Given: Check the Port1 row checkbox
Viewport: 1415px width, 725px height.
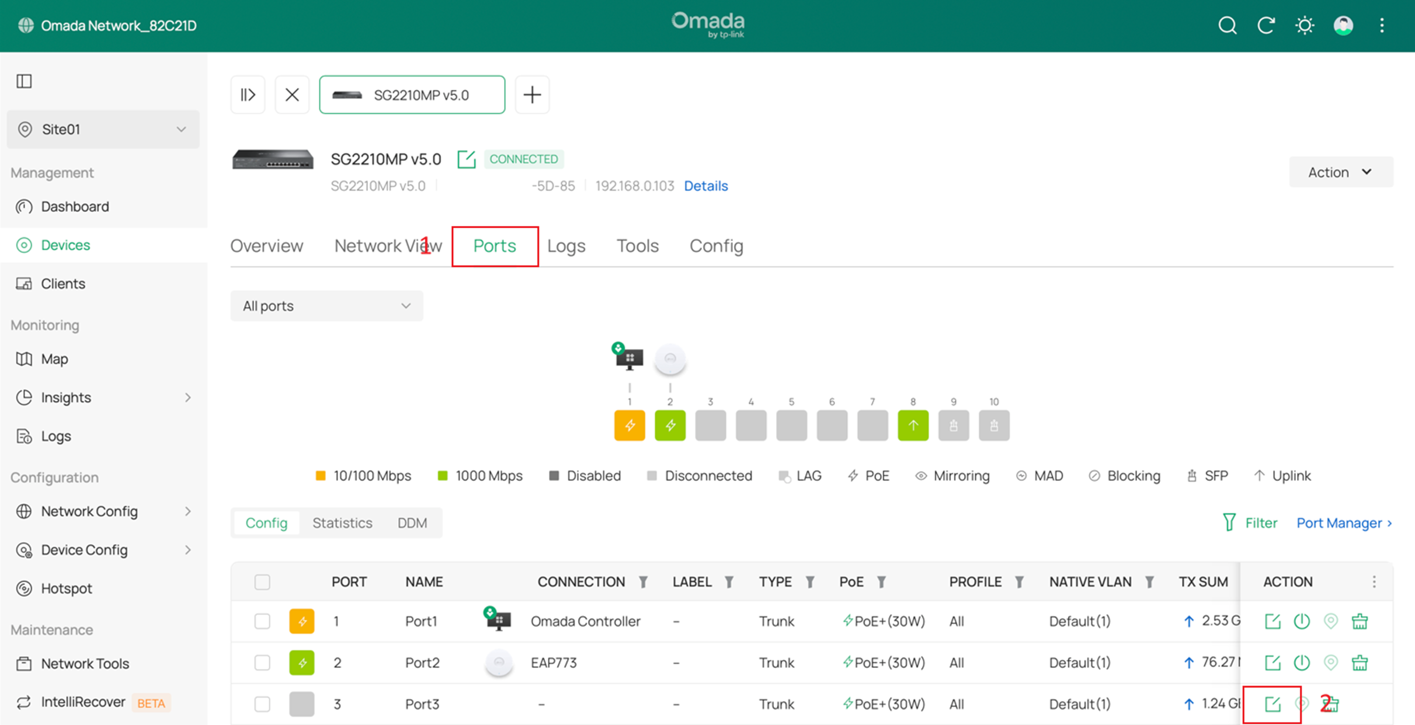Looking at the screenshot, I should click(x=262, y=621).
